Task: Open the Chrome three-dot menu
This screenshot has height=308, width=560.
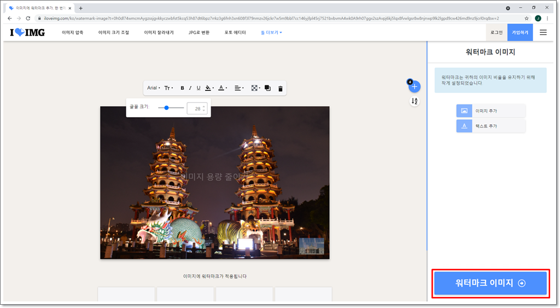Action: [547, 18]
